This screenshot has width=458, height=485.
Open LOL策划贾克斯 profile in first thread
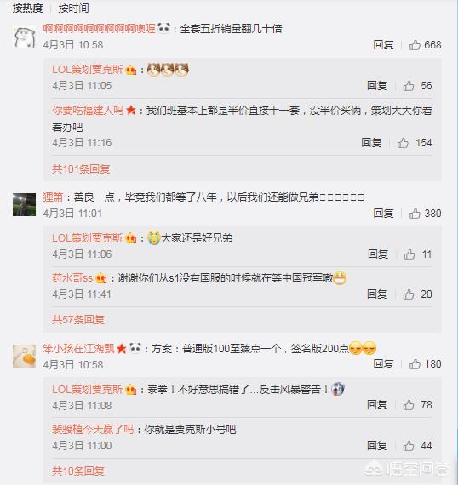point(88,70)
